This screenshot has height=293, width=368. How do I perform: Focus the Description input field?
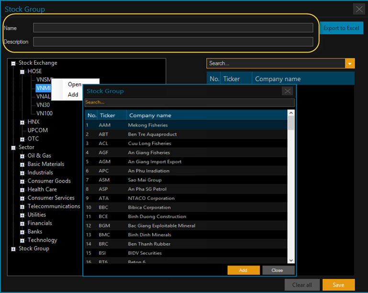(173, 42)
